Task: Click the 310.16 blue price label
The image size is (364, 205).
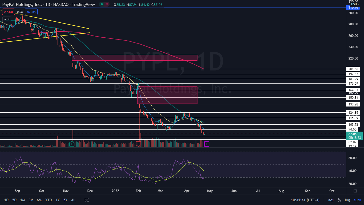Action: click(353, 7)
